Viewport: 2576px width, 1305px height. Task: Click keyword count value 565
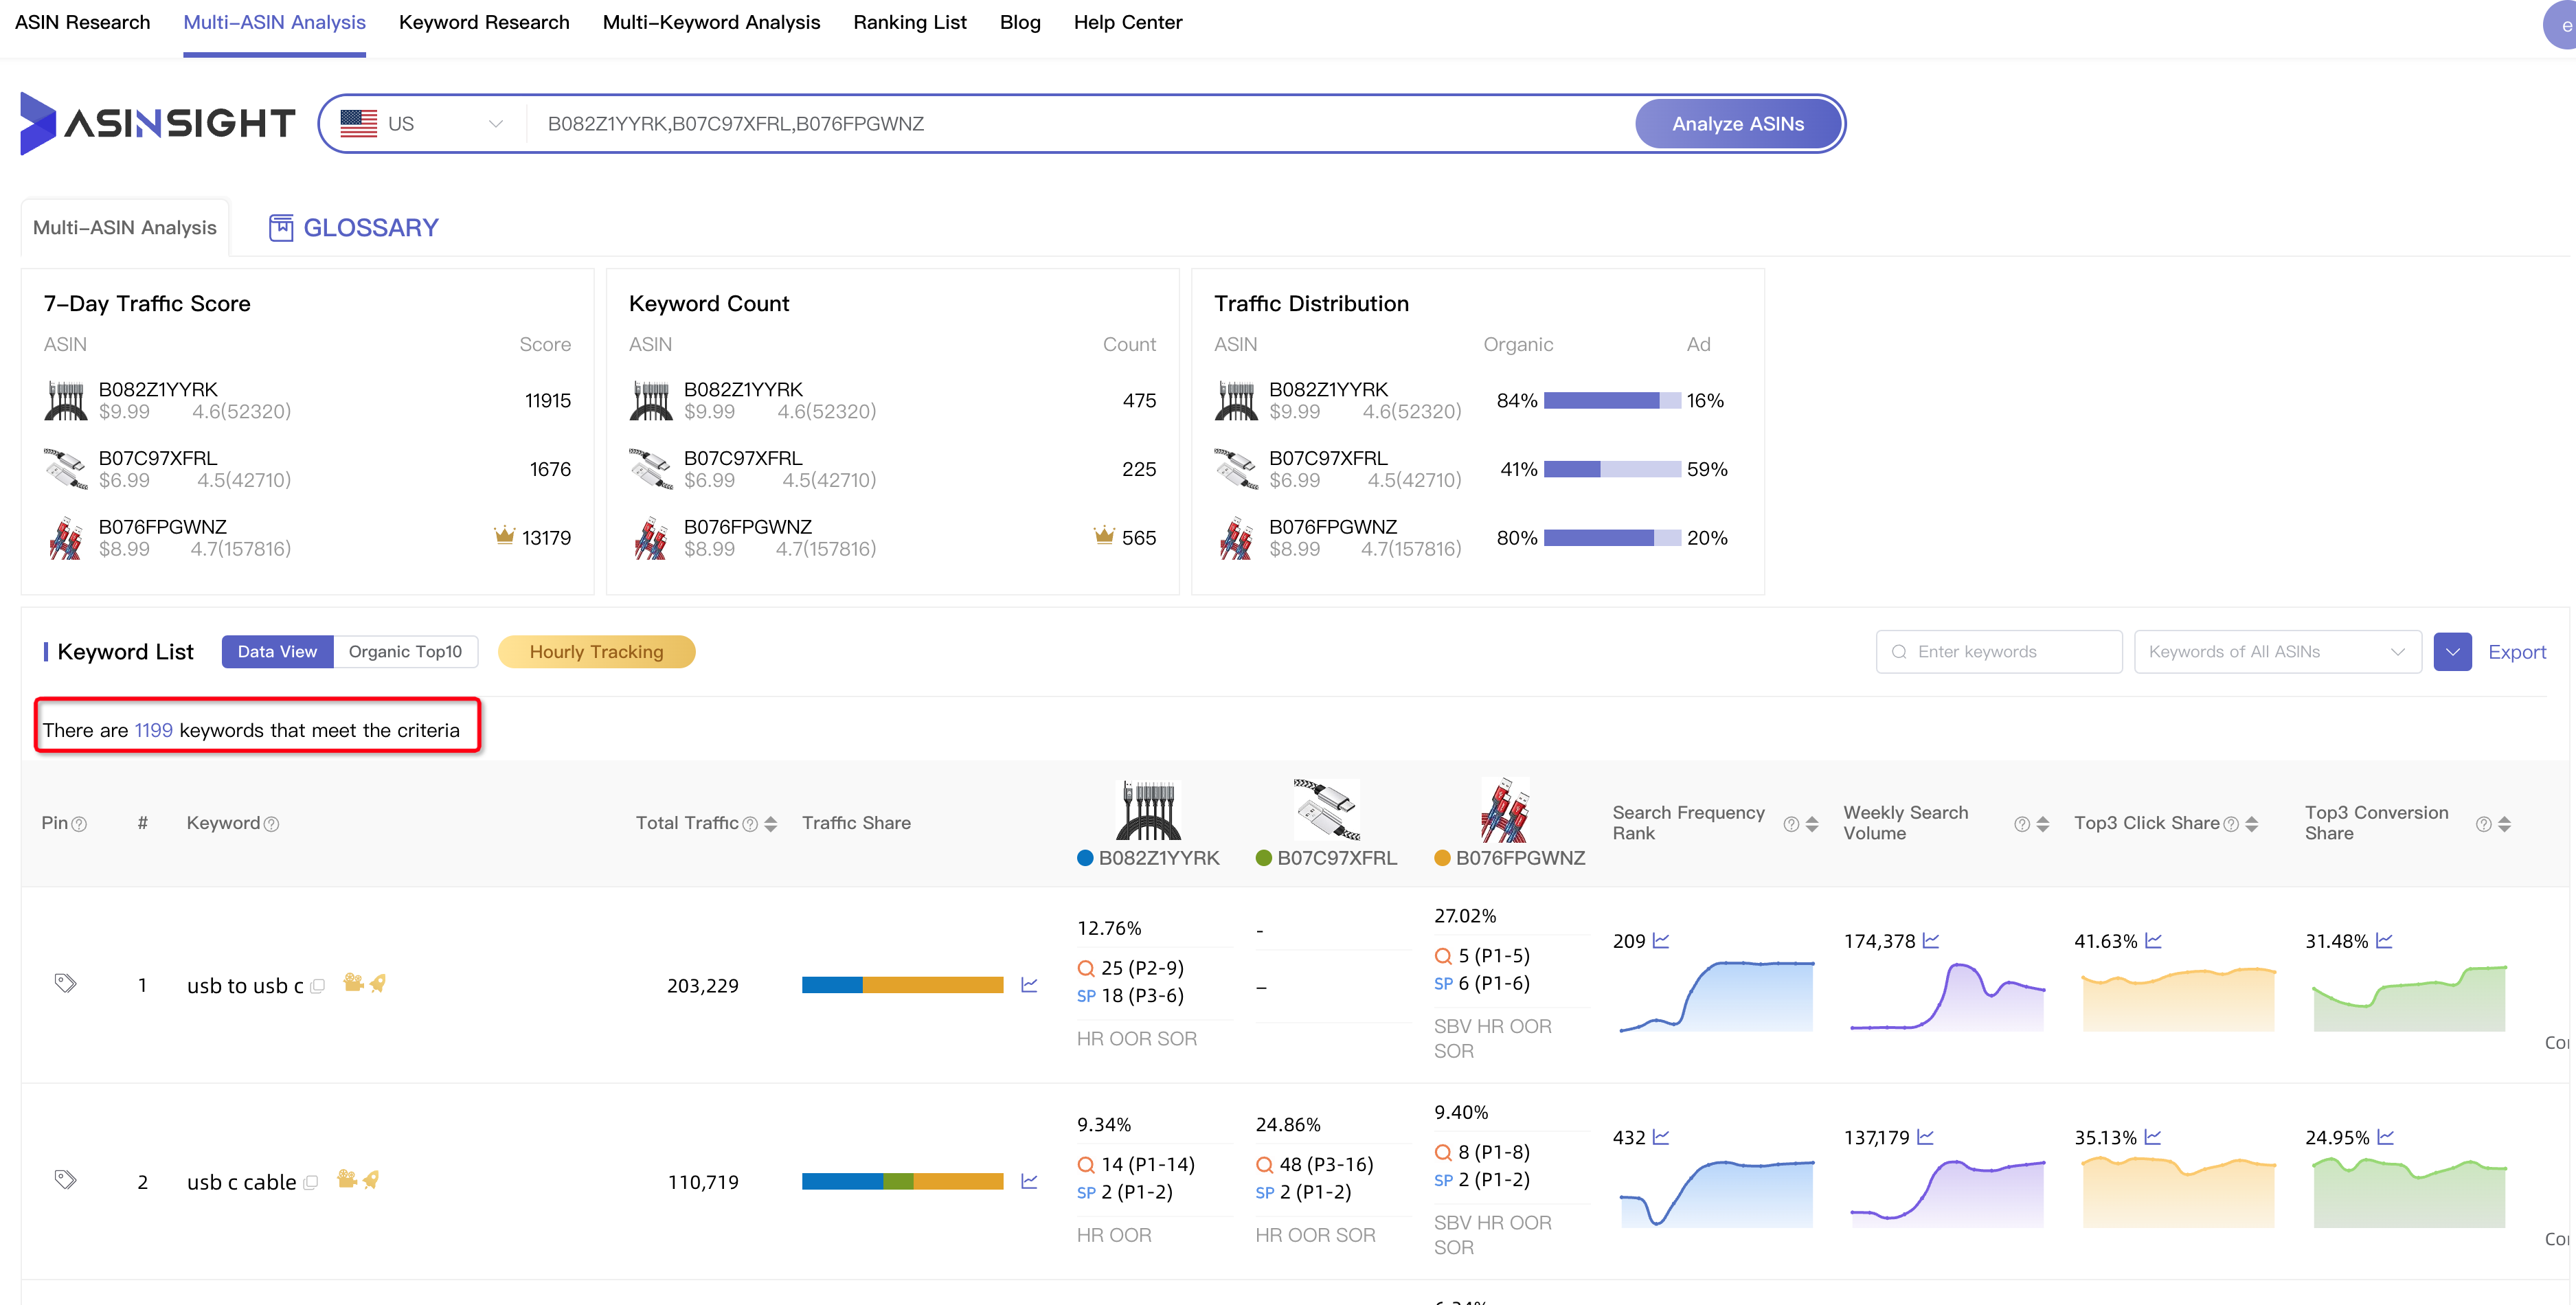(1139, 538)
